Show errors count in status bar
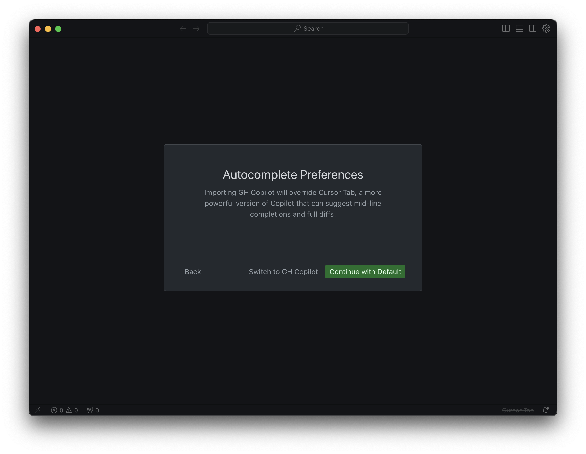This screenshot has width=586, height=454. click(x=57, y=410)
